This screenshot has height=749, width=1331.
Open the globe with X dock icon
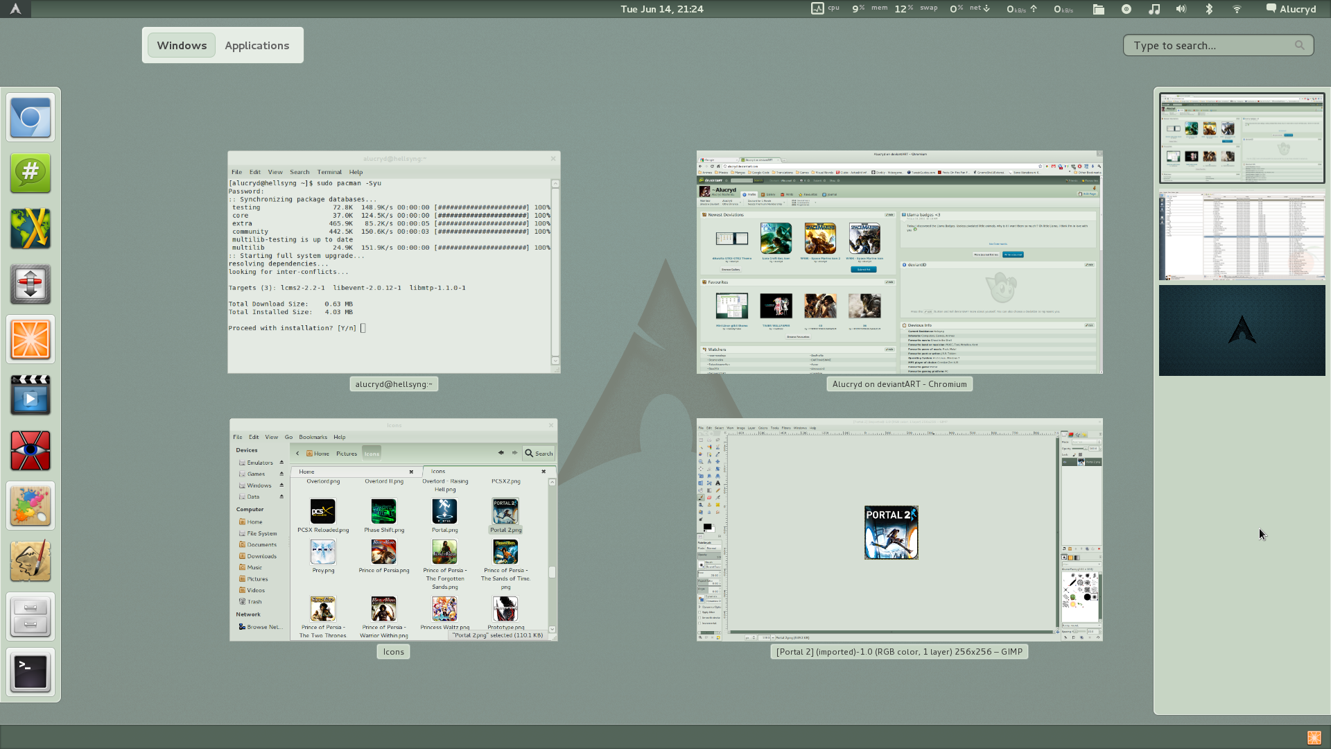(31, 229)
